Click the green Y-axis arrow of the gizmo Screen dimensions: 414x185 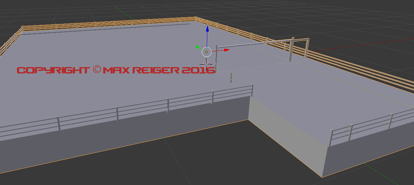point(197,47)
